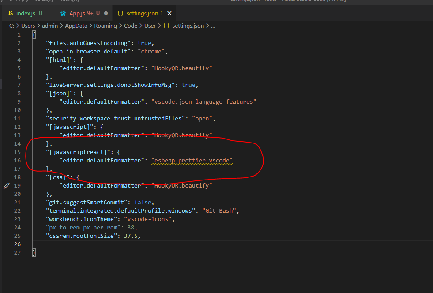Click the "esbenp.prettier-vscode" underlined value
433x293 pixels.
coord(192,161)
